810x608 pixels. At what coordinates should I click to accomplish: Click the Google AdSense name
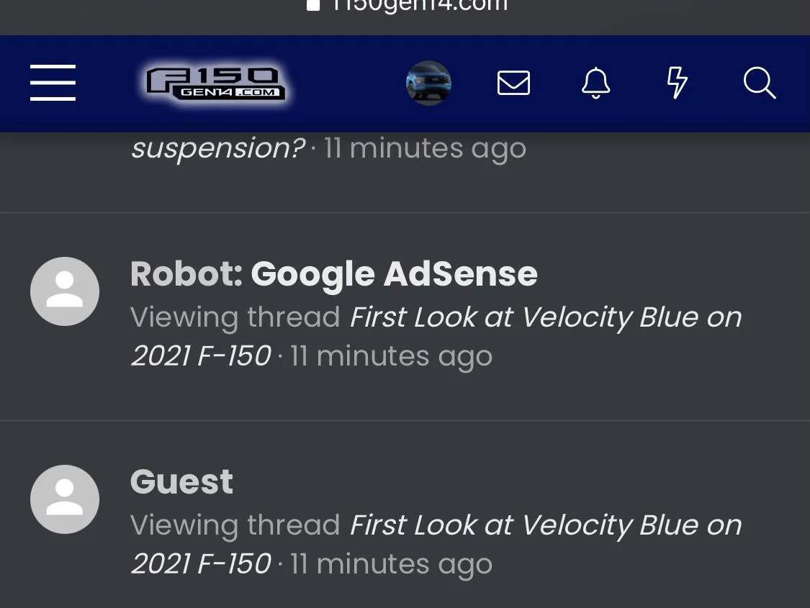(x=394, y=274)
